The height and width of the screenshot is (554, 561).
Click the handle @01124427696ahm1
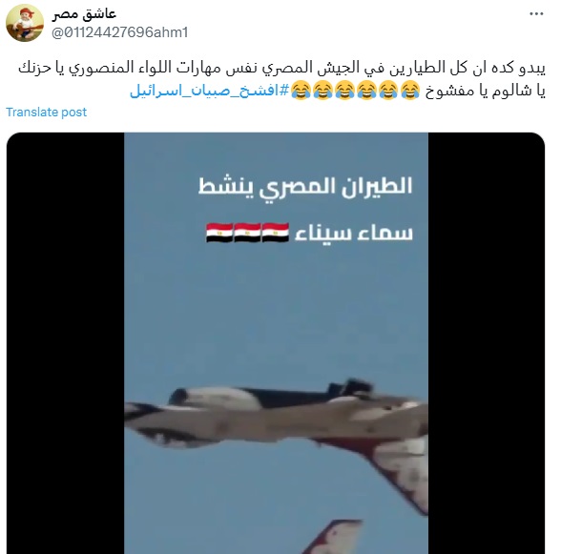click(120, 32)
